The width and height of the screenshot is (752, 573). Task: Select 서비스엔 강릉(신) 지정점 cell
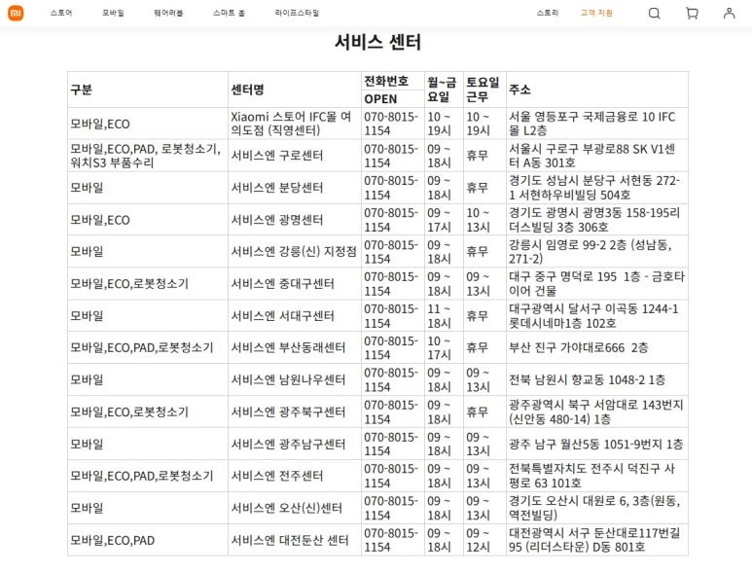[x=295, y=252]
